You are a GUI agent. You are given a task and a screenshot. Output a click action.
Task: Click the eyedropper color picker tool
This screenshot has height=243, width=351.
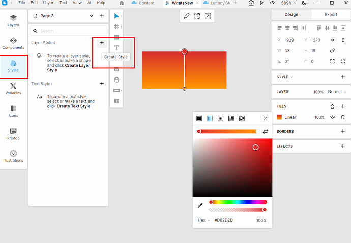coord(200,205)
